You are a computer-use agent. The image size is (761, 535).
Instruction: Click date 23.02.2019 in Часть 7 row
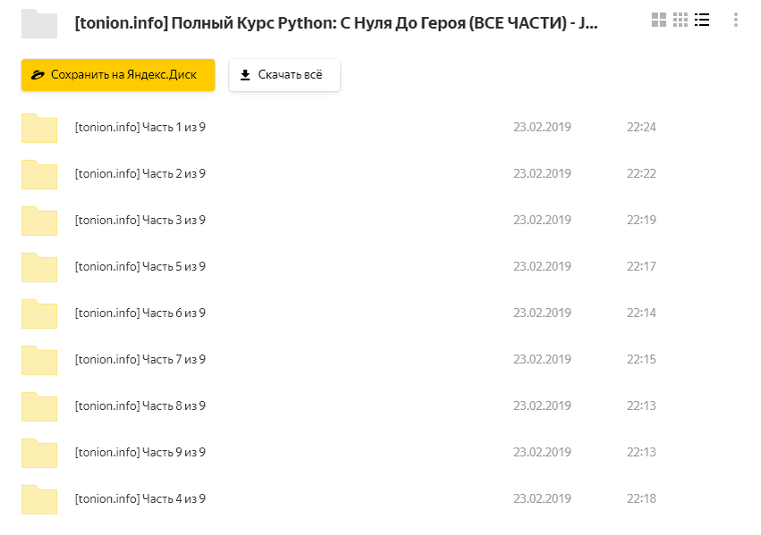click(x=542, y=359)
